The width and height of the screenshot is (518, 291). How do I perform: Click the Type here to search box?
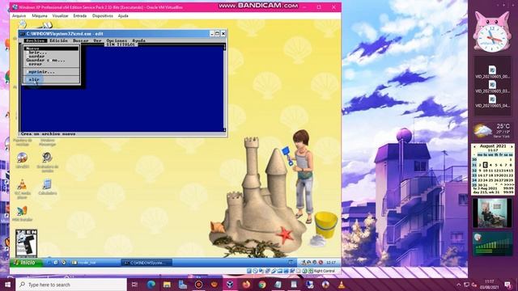[71, 285]
